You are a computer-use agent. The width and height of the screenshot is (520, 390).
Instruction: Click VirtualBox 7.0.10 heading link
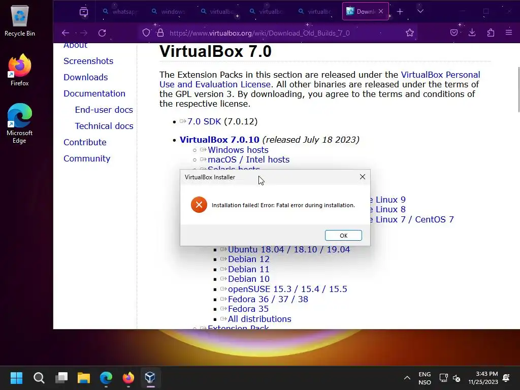point(219,140)
